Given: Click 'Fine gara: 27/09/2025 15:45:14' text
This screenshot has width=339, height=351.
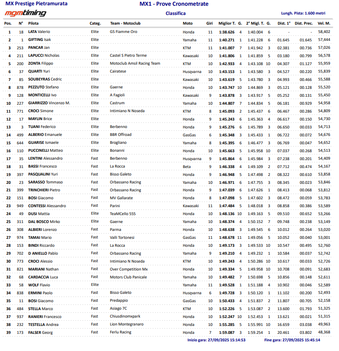Looking at the screenshot, I should coord(292,340).
